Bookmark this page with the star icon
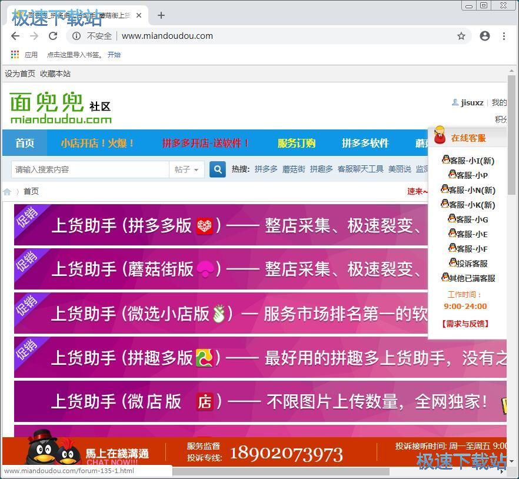 point(461,36)
